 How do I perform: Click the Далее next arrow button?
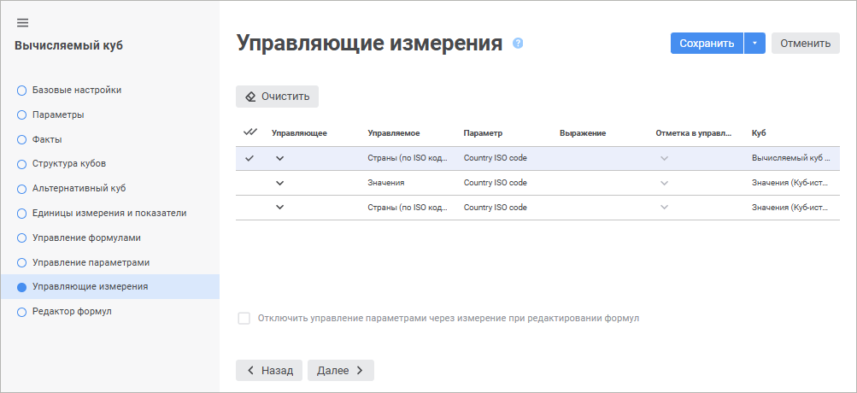point(340,370)
